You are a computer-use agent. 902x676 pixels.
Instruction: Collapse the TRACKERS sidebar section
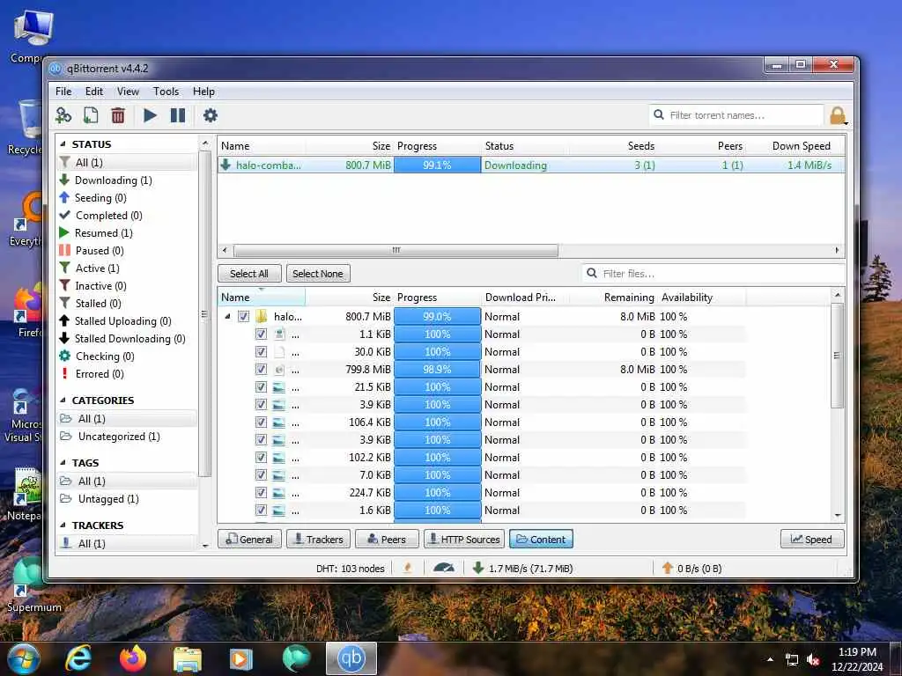[63, 525]
